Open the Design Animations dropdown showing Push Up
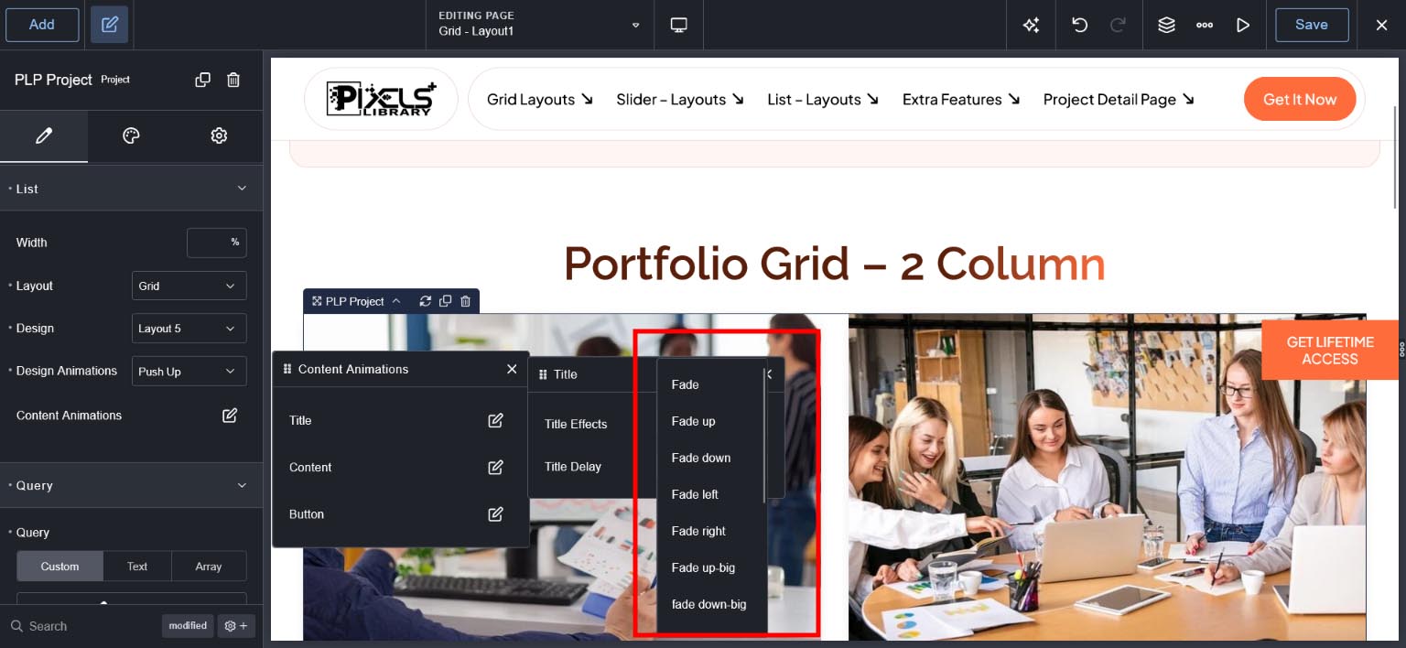This screenshot has height=648, width=1406. click(189, 371)
